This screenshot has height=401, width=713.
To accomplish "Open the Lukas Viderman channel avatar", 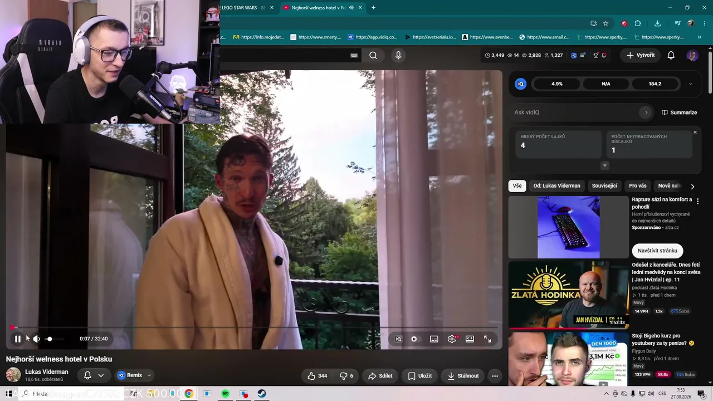I will 13,375.
